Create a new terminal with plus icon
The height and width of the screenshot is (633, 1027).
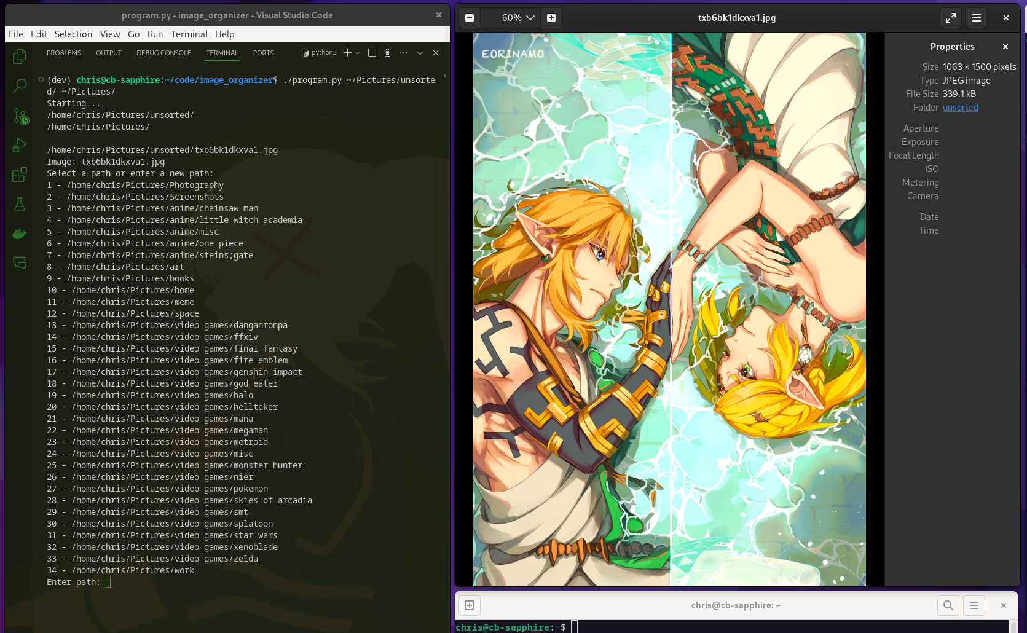(x=347, y=53)
